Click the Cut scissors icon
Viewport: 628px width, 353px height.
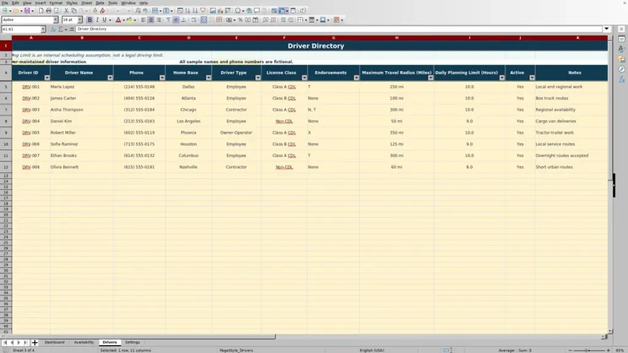(x=66, y=11)
